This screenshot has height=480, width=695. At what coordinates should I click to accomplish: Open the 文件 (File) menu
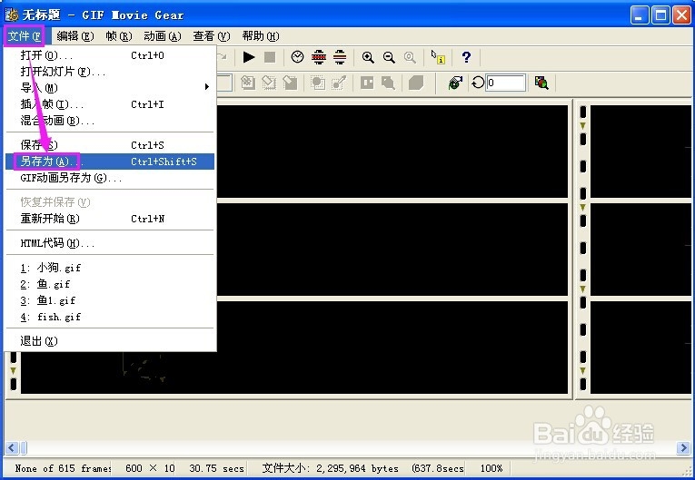click(25, 36)
